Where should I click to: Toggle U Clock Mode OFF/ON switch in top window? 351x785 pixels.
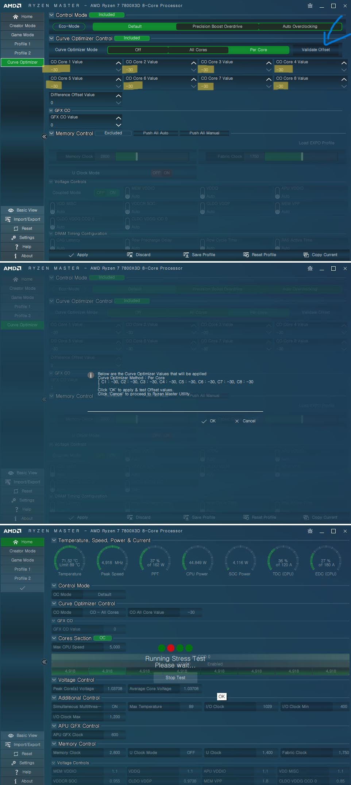pyautogui.click(x=161, y=173)
